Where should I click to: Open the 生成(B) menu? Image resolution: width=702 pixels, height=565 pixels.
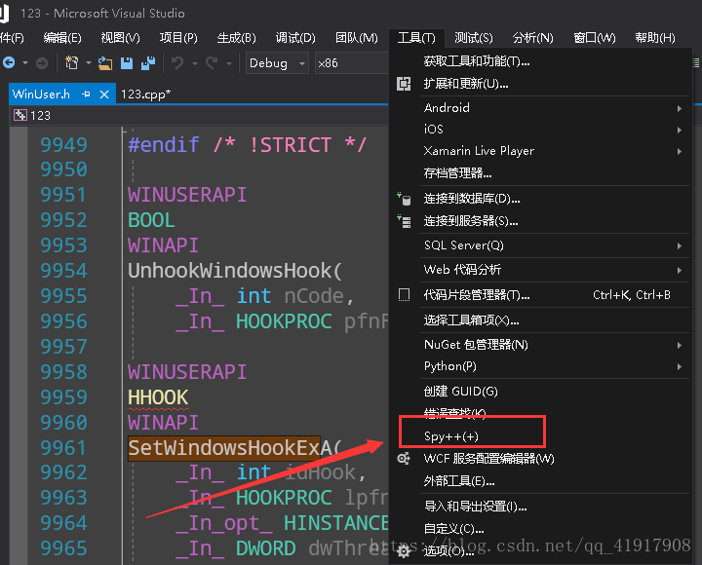click(x=236, y=38)
